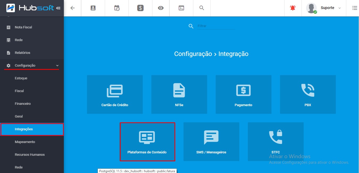Collapse the Configuração menu section
Viewport: 359px width, 173px height.
tap(31, 65)
